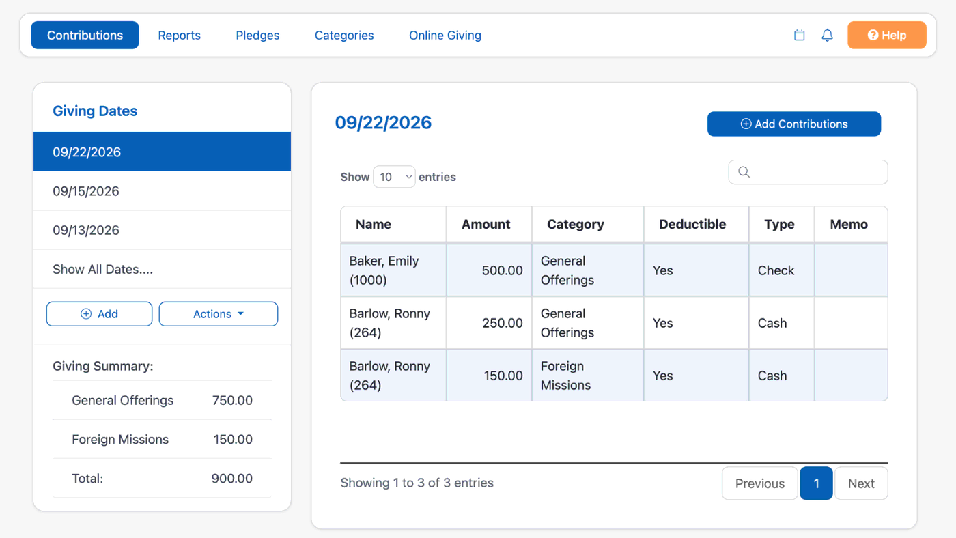Viewport: 956px width, 538px height.
Task: Go to the Next page
Action: pyautogui.click(x=861, y=483)
